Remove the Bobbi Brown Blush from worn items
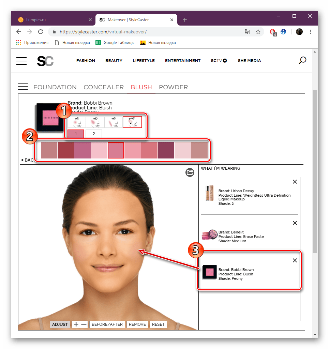The width and height of the screenshot is (329, 349). click(x=295, y=260)
